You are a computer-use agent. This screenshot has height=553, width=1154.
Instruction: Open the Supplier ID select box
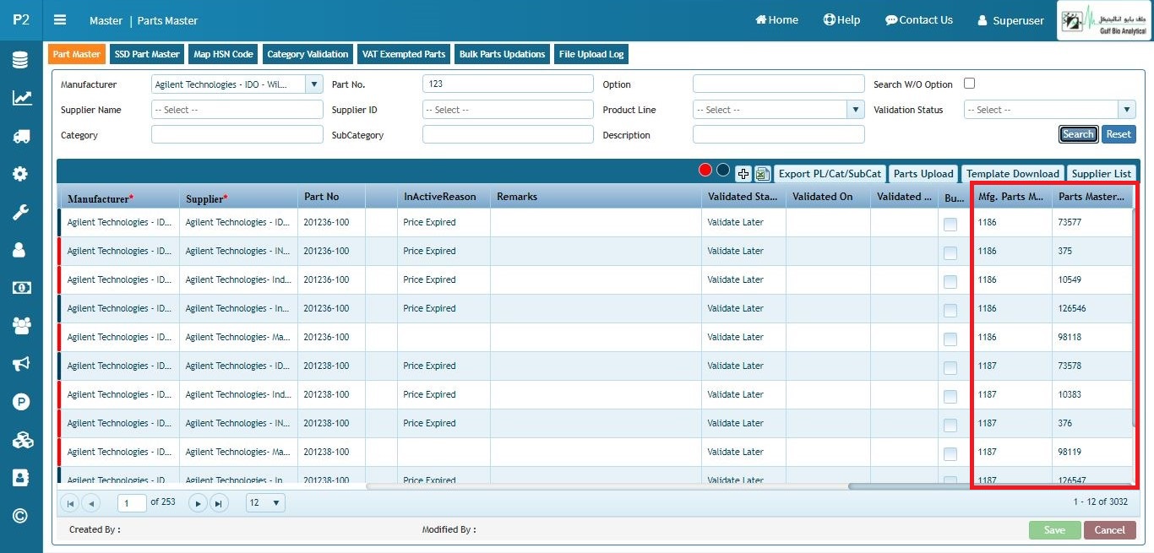[x=508, y=110]
